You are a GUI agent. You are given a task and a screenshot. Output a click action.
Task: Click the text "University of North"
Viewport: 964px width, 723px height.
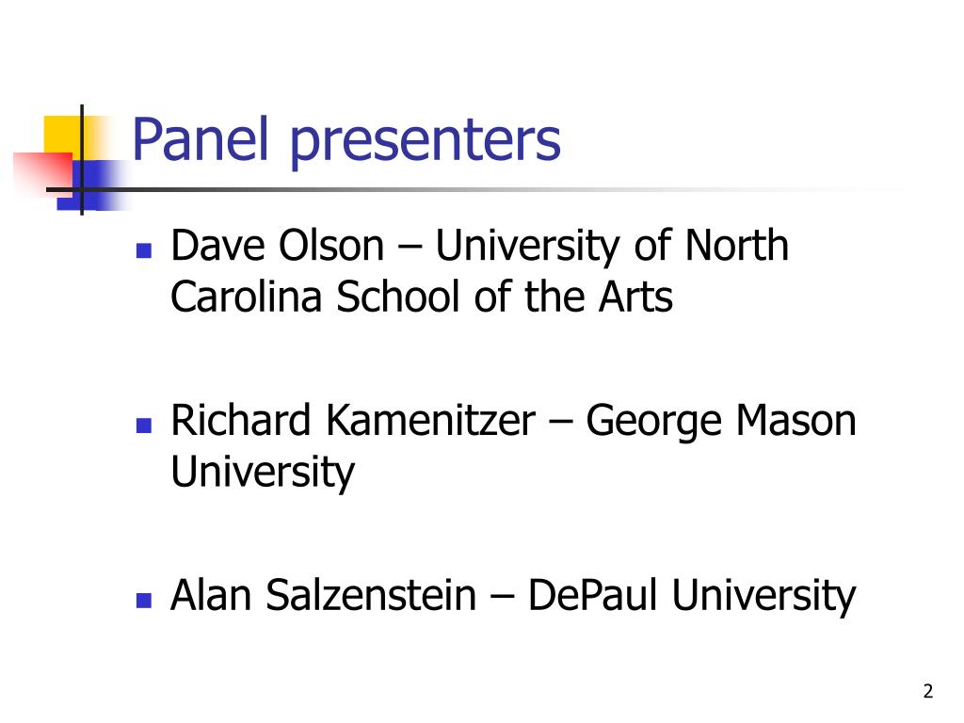coord(612,247)
